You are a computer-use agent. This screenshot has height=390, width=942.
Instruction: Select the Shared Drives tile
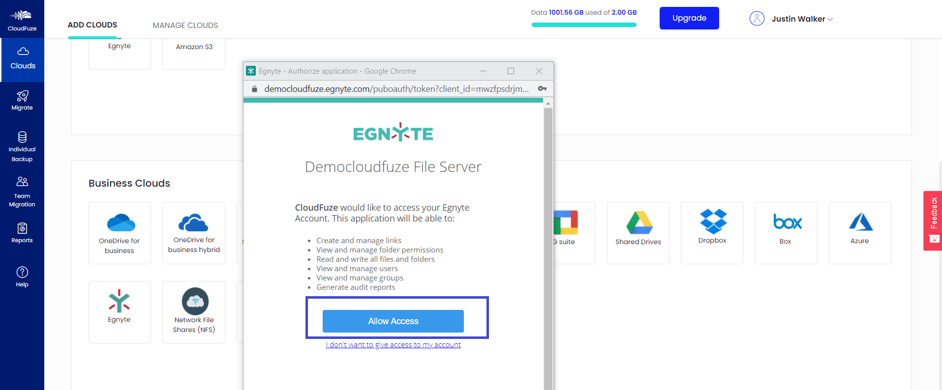[638, 232]
